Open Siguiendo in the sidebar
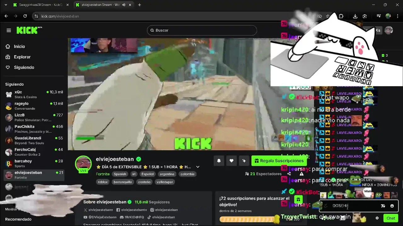The height and width of the screenshot is (226, 403). (24, 67)
